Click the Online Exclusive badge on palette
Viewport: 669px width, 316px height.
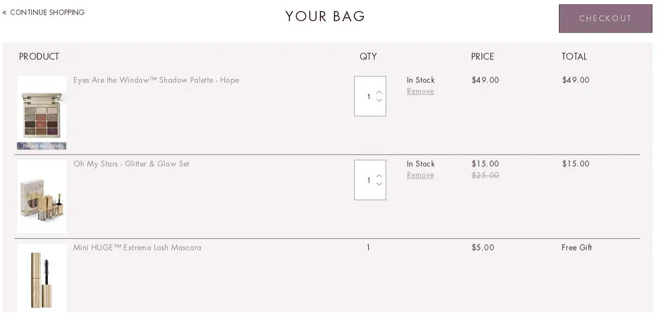click(x=42, y=146)
